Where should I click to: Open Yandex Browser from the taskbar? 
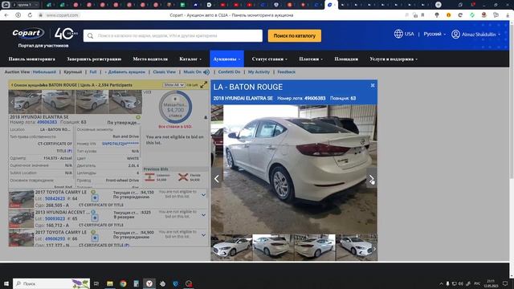coord(149,283)
